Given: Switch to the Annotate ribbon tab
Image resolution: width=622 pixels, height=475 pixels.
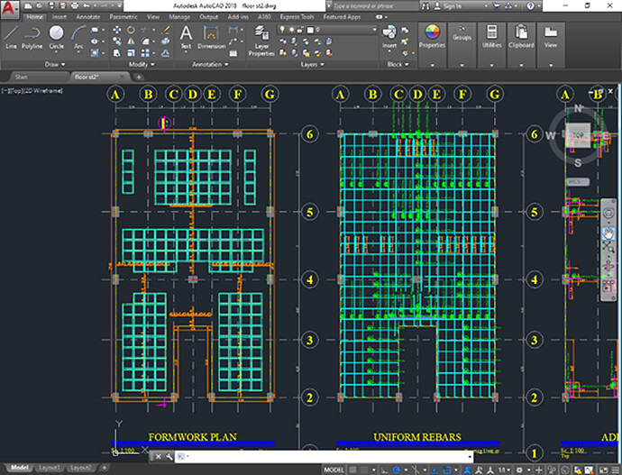Looking at the screenshot, I should click(x=88, y=16).
